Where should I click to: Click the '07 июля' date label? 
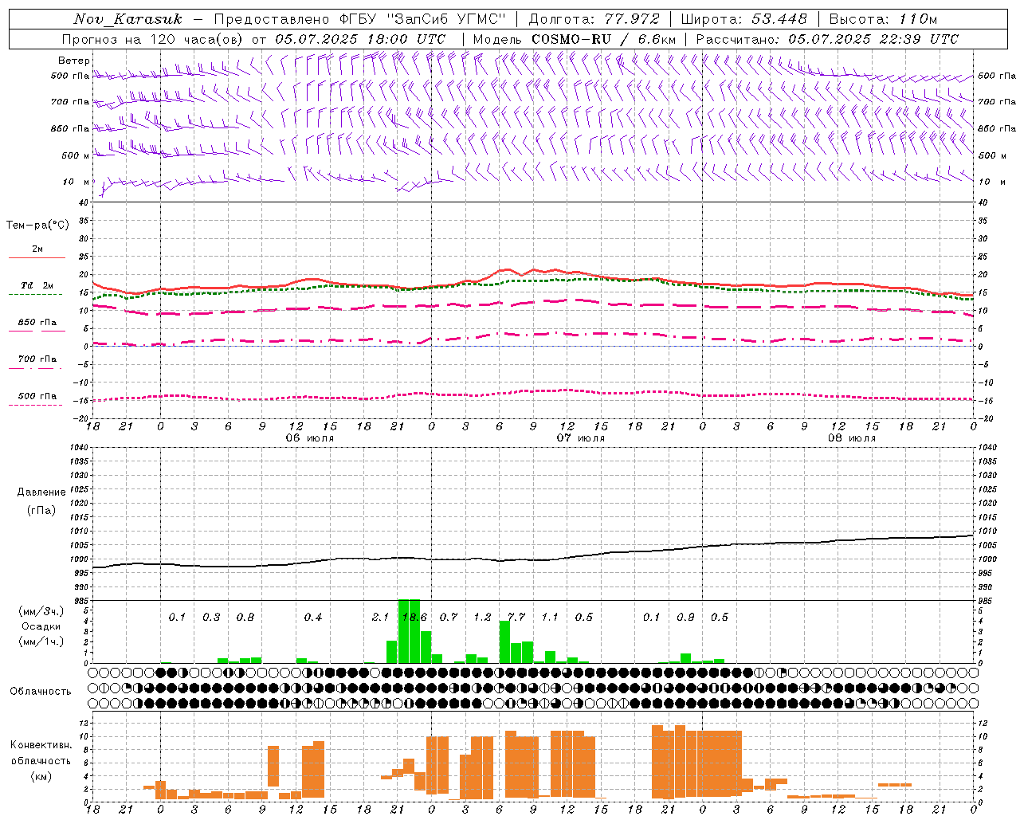(x=580, y=438)
